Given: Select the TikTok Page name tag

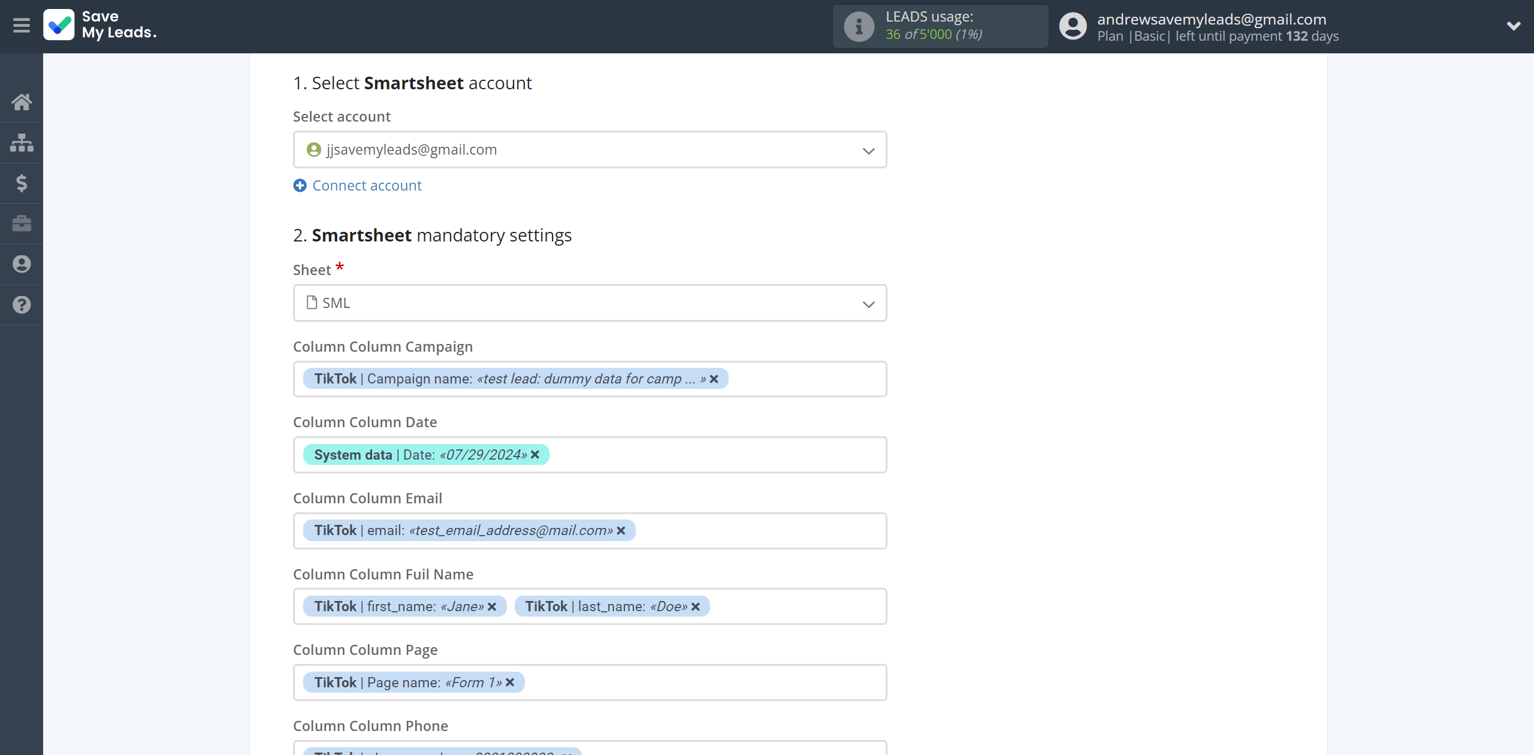Looking at the screenshot, I should [413, 682].
